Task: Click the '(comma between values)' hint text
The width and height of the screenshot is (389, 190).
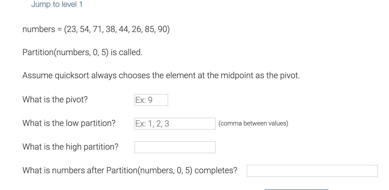Action: (253, 123)
